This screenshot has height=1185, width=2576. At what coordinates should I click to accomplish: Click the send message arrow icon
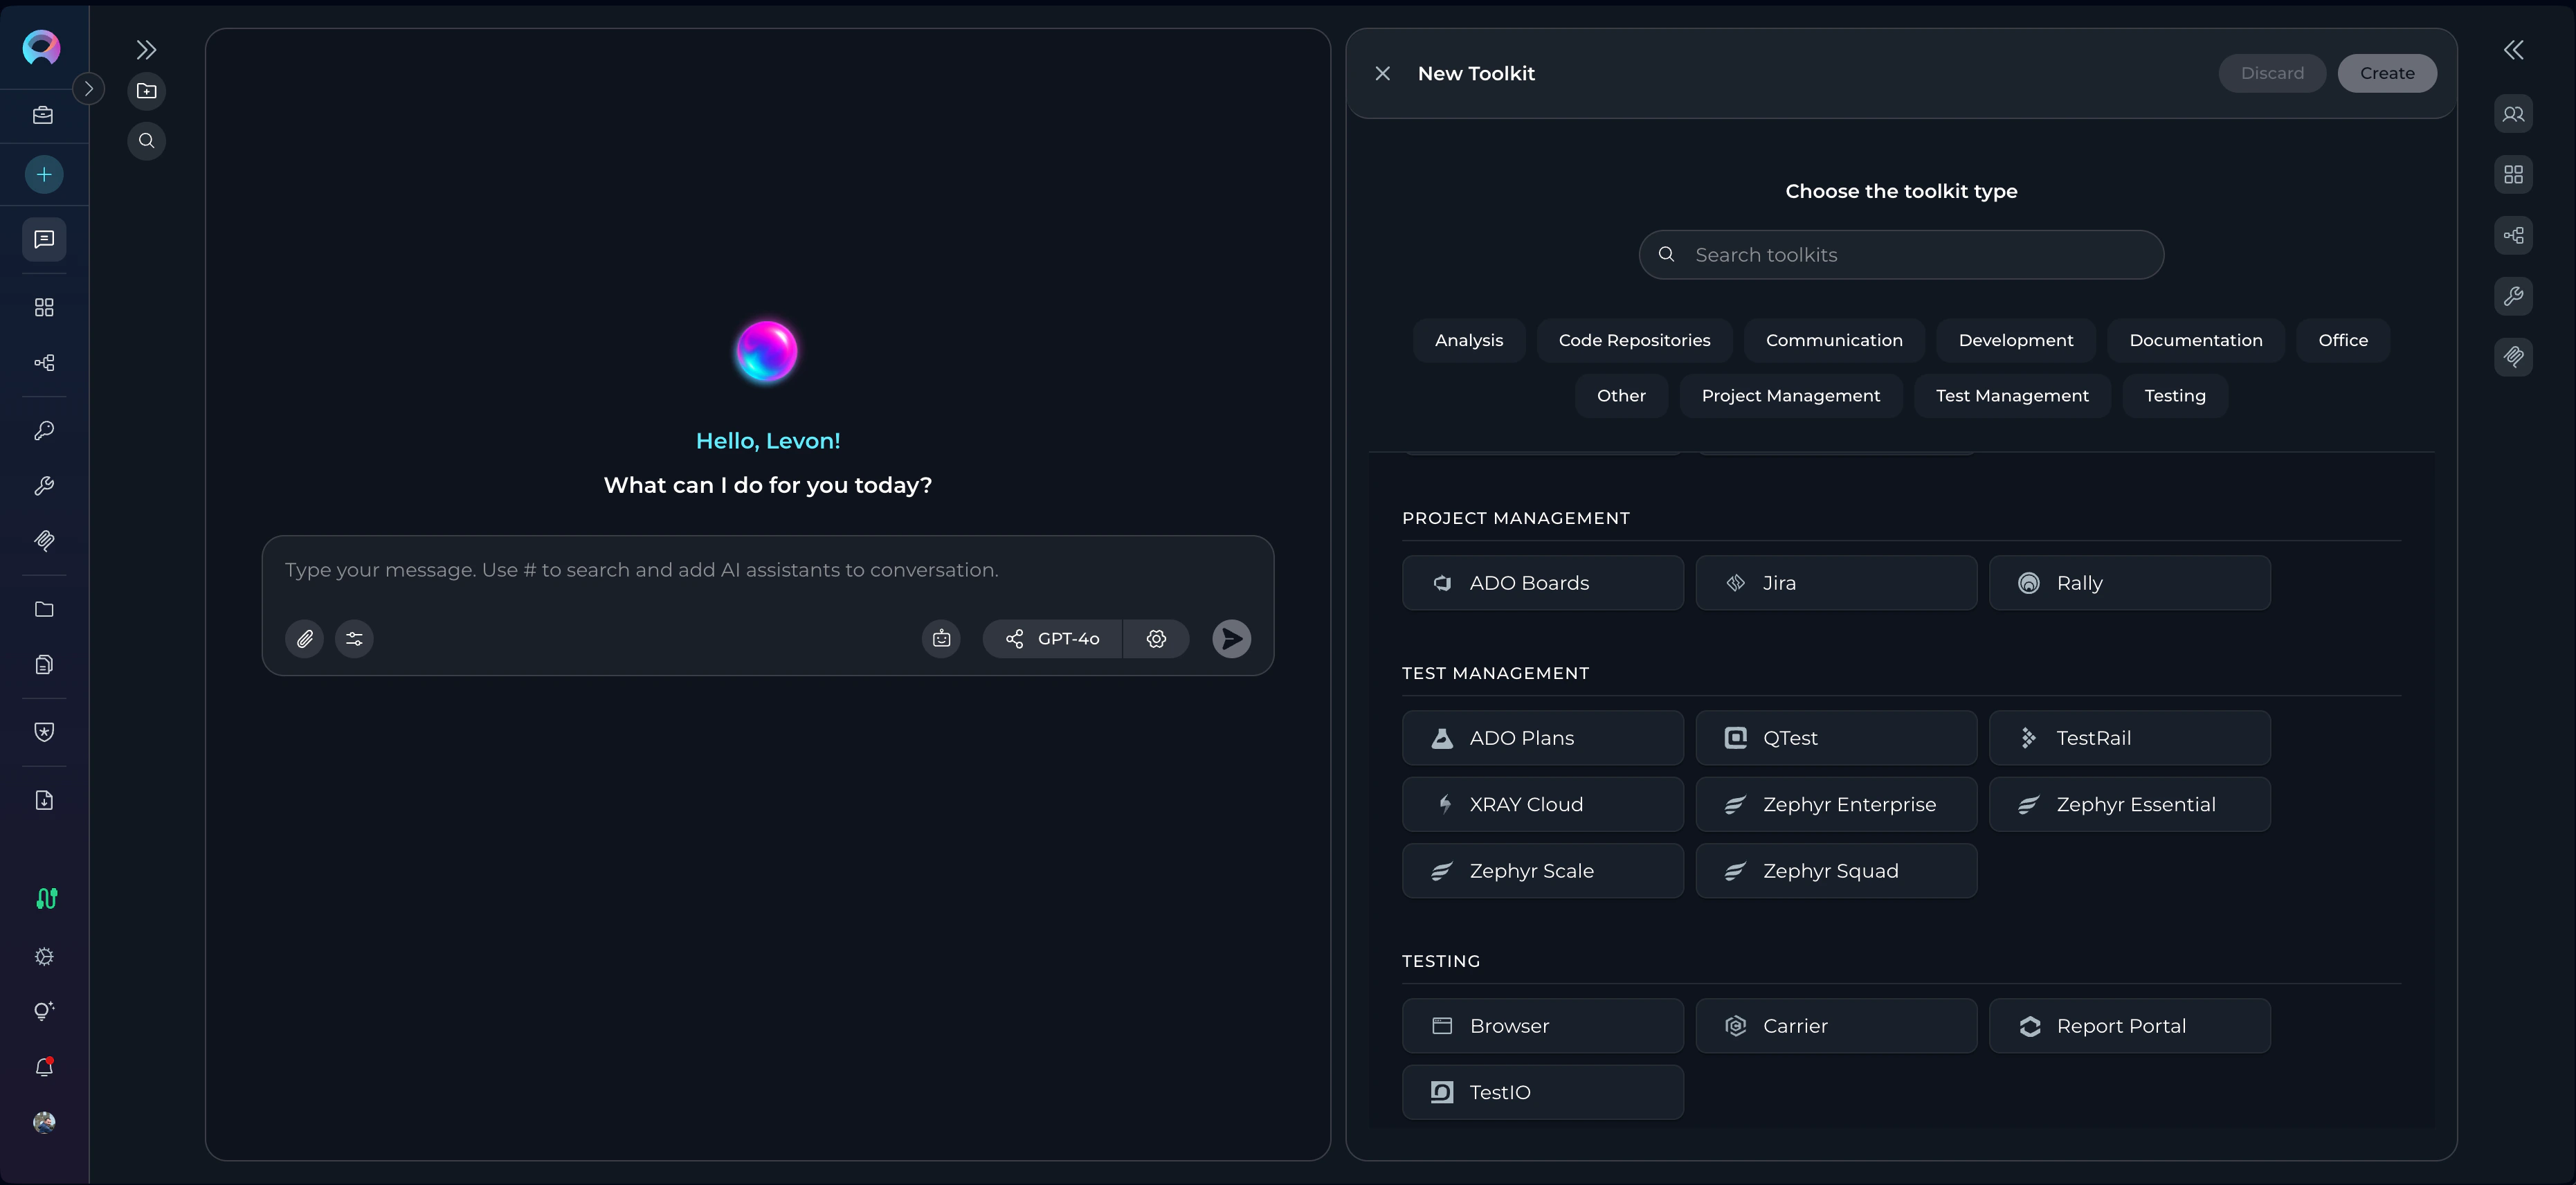[x=1231, y=639]
